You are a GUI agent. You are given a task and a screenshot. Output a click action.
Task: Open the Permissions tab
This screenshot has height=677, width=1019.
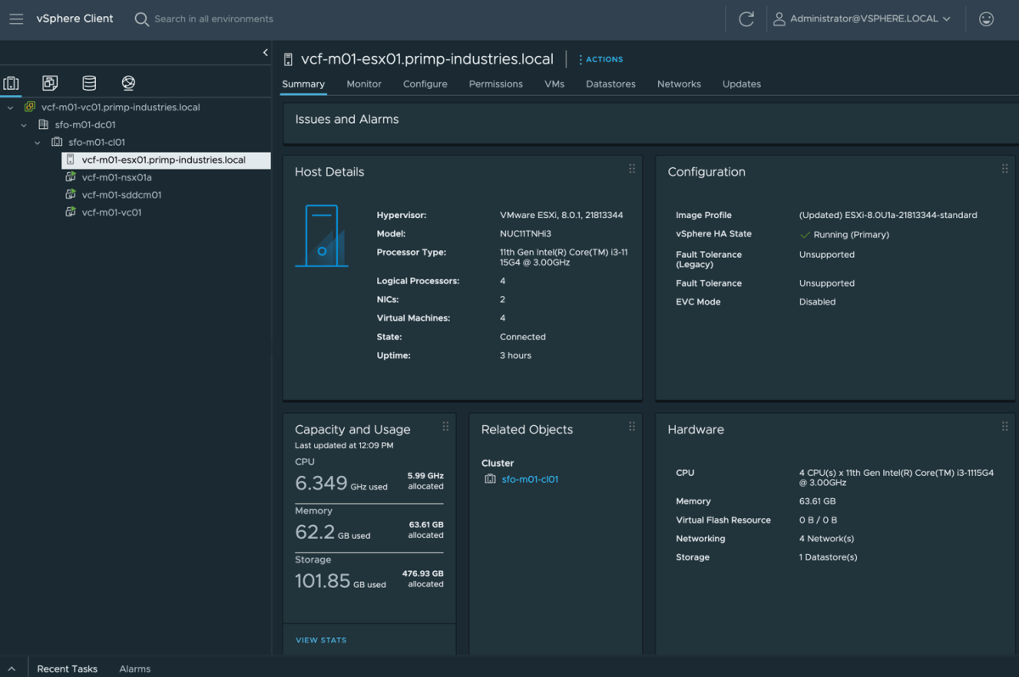496,84
